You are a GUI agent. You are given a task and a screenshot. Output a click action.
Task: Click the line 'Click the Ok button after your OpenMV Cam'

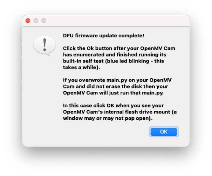point(119,48)
